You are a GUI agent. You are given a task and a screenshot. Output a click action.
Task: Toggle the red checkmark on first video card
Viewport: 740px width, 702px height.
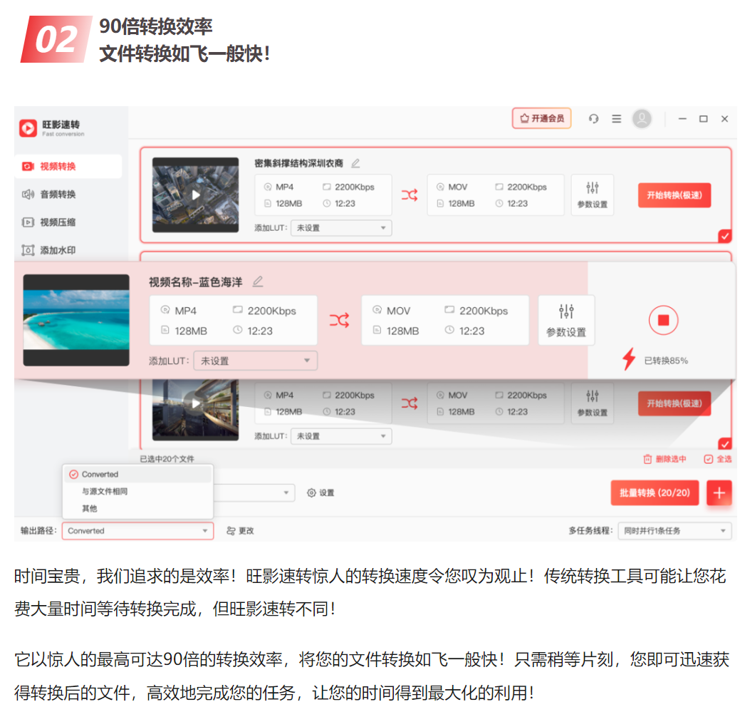pos(724,236)
